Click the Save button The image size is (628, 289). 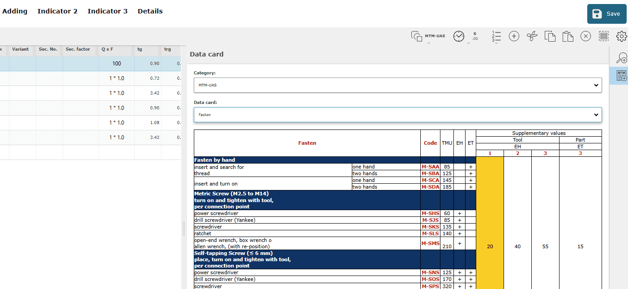pyautogui.click(x=607, y=14)
